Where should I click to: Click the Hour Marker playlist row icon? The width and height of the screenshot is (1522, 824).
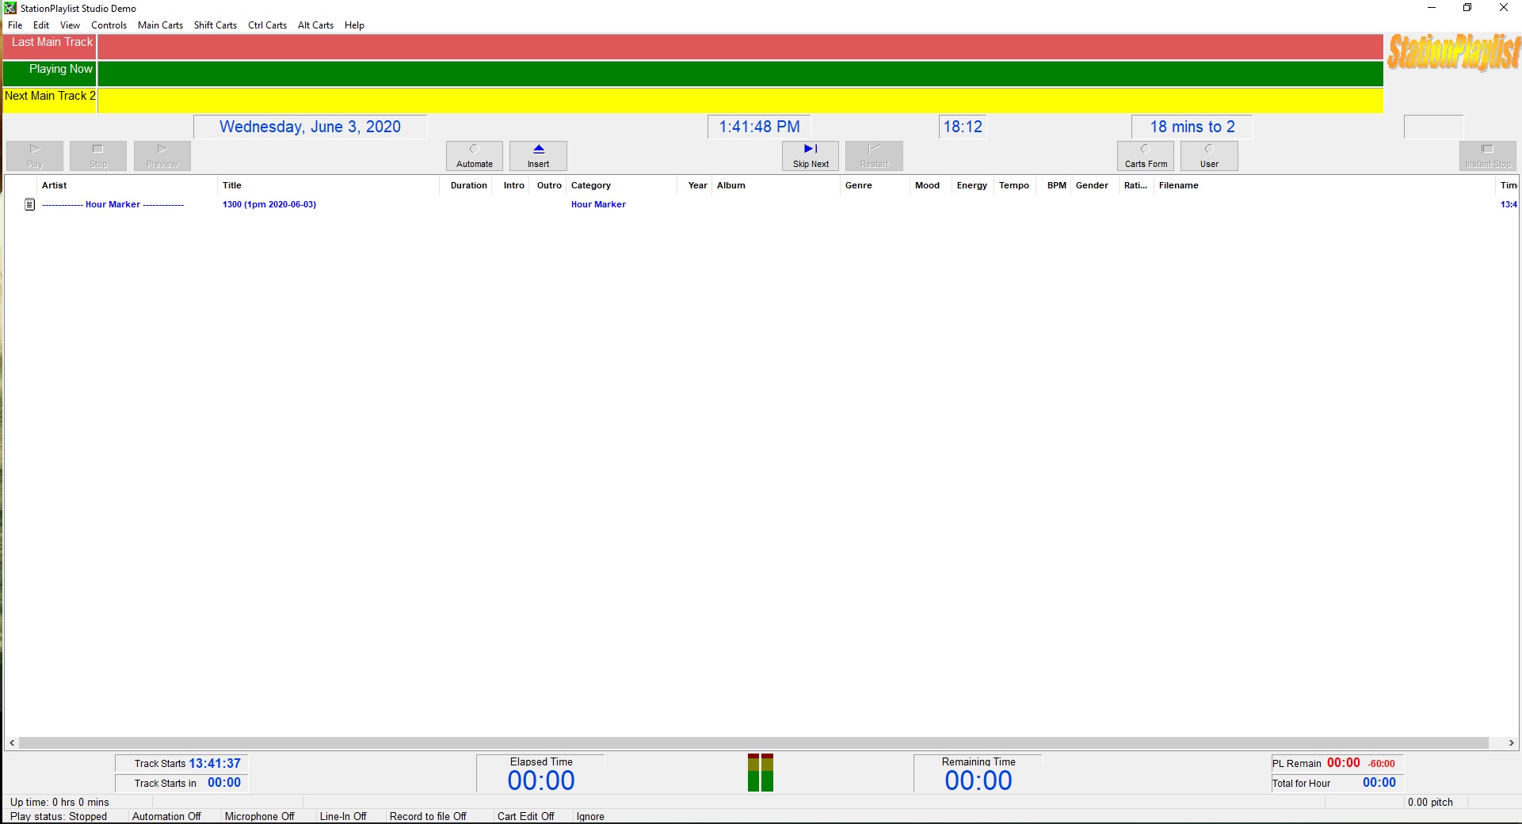(30, 204)
